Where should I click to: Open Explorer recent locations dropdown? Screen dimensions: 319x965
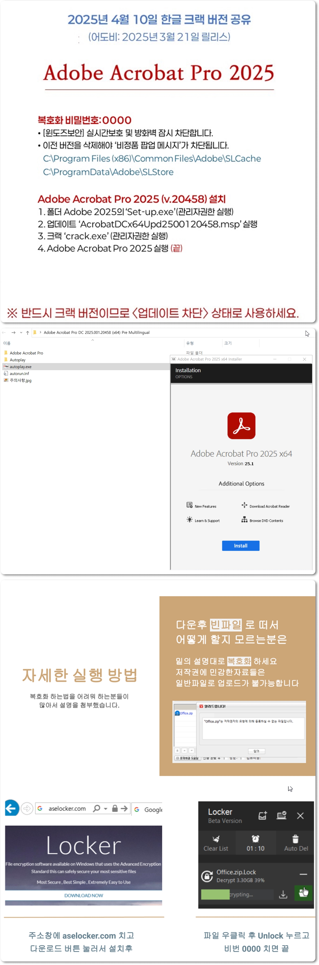click(x=21, y=332)
